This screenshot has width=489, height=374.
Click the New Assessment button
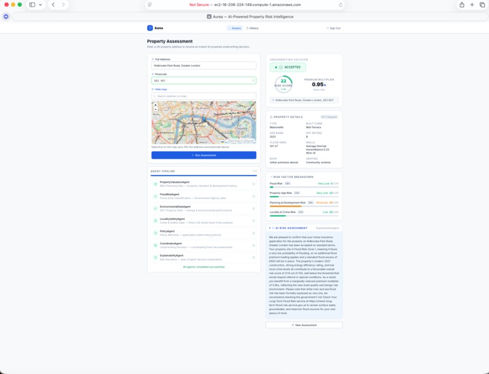[x=304, y=325]
